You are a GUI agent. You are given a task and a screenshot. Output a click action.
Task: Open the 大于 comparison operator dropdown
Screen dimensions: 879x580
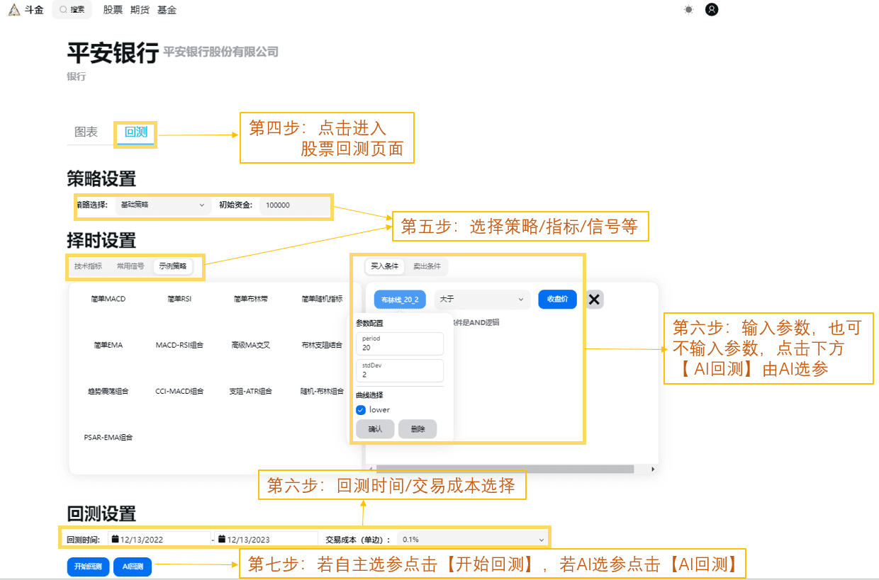[482, 300]
